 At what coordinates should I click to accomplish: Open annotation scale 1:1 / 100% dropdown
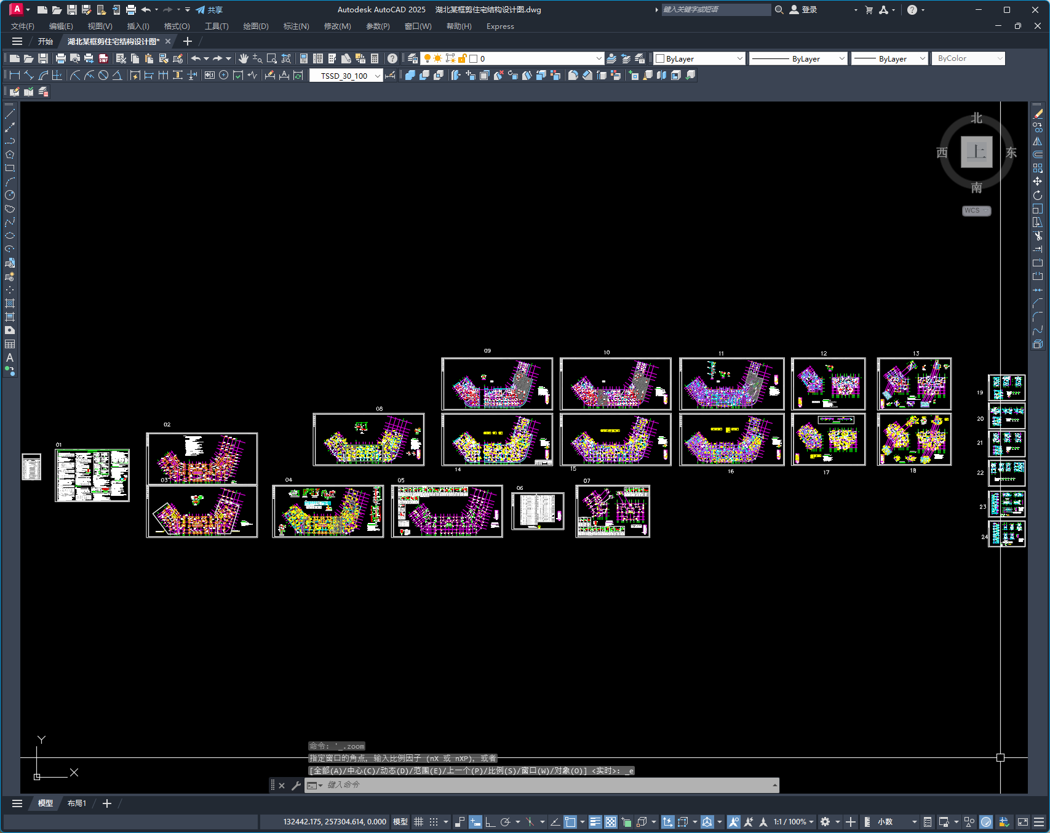tap(794, 822)
